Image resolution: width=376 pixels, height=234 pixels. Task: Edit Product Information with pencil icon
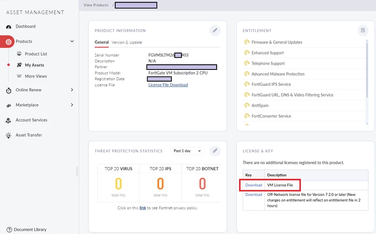click(215, 30)
